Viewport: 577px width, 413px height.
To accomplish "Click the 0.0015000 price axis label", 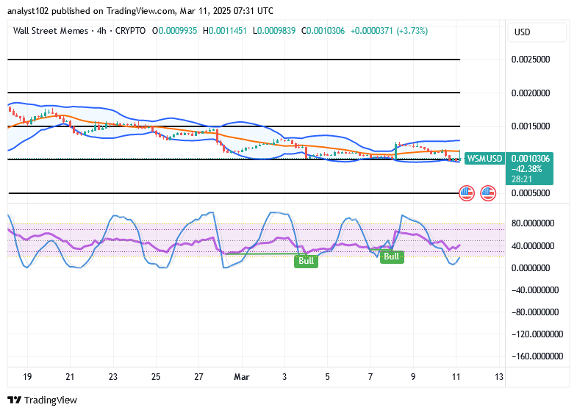I will pos(530,126).
